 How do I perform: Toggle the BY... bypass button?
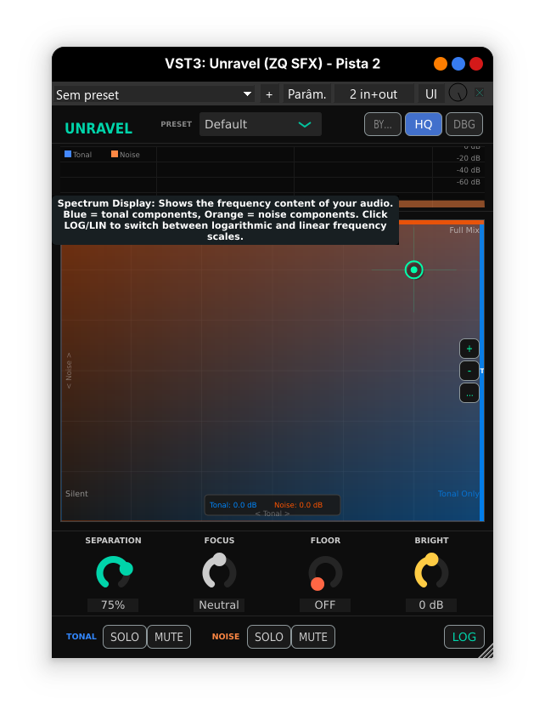pyautogui.click(x=382, y=124)
